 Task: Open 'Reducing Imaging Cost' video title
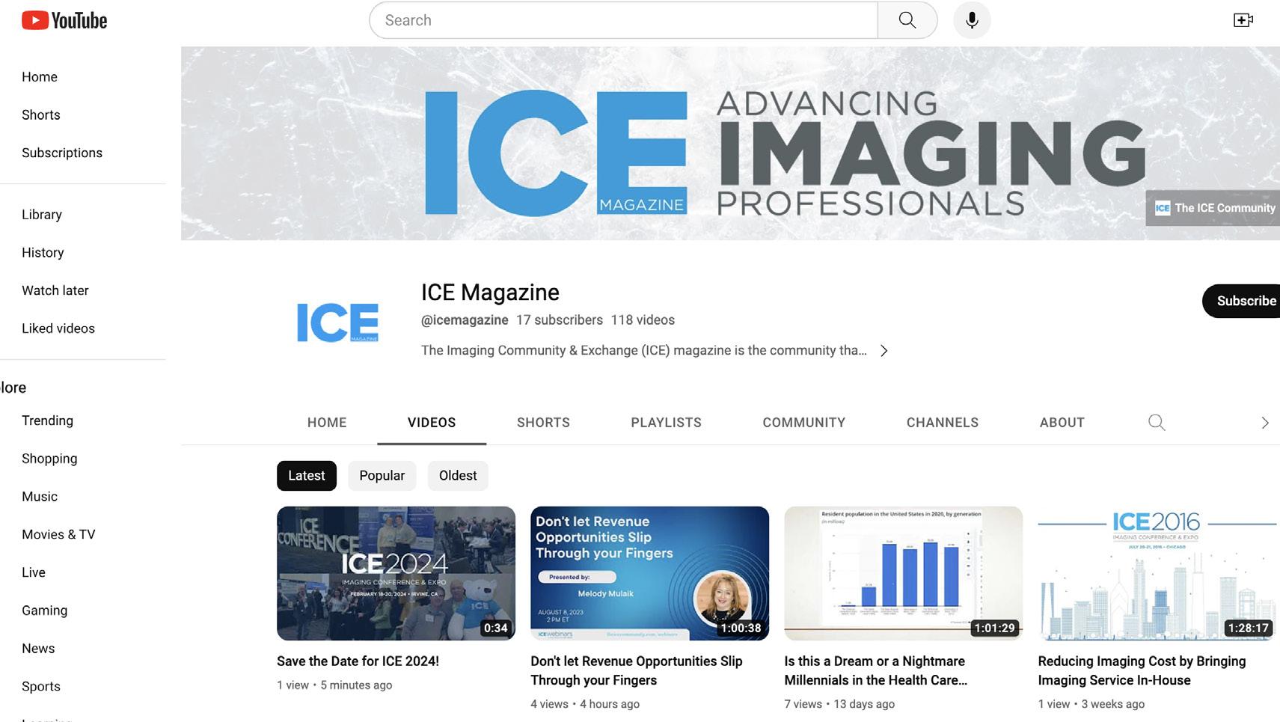pos(1142,670)
